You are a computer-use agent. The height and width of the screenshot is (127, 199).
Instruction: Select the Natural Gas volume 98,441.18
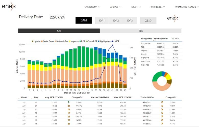tap(160, 44)
